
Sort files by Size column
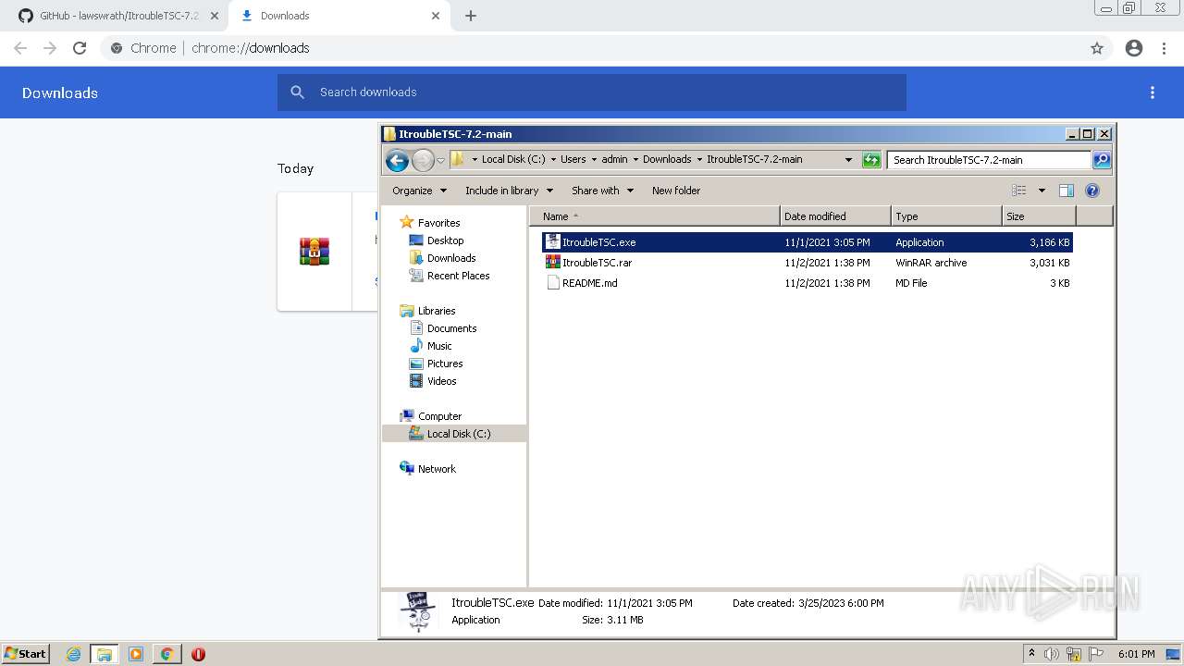click(x=1040, y=216)
